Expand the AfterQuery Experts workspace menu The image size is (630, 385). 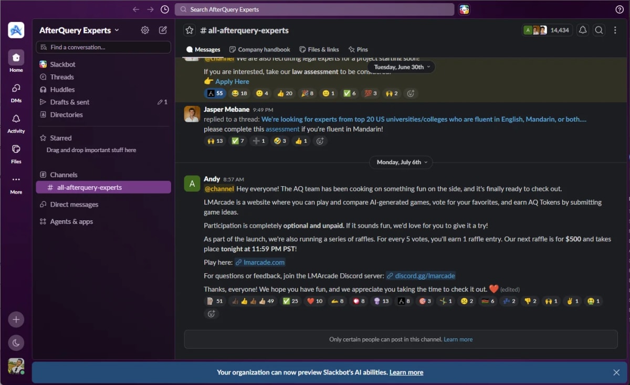79,30
